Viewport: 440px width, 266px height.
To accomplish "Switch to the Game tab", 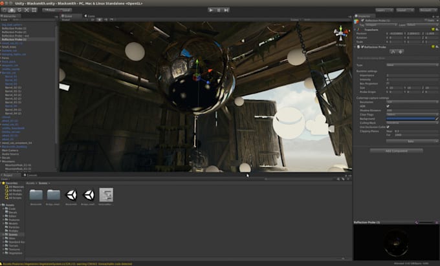I will pos(90,16).
